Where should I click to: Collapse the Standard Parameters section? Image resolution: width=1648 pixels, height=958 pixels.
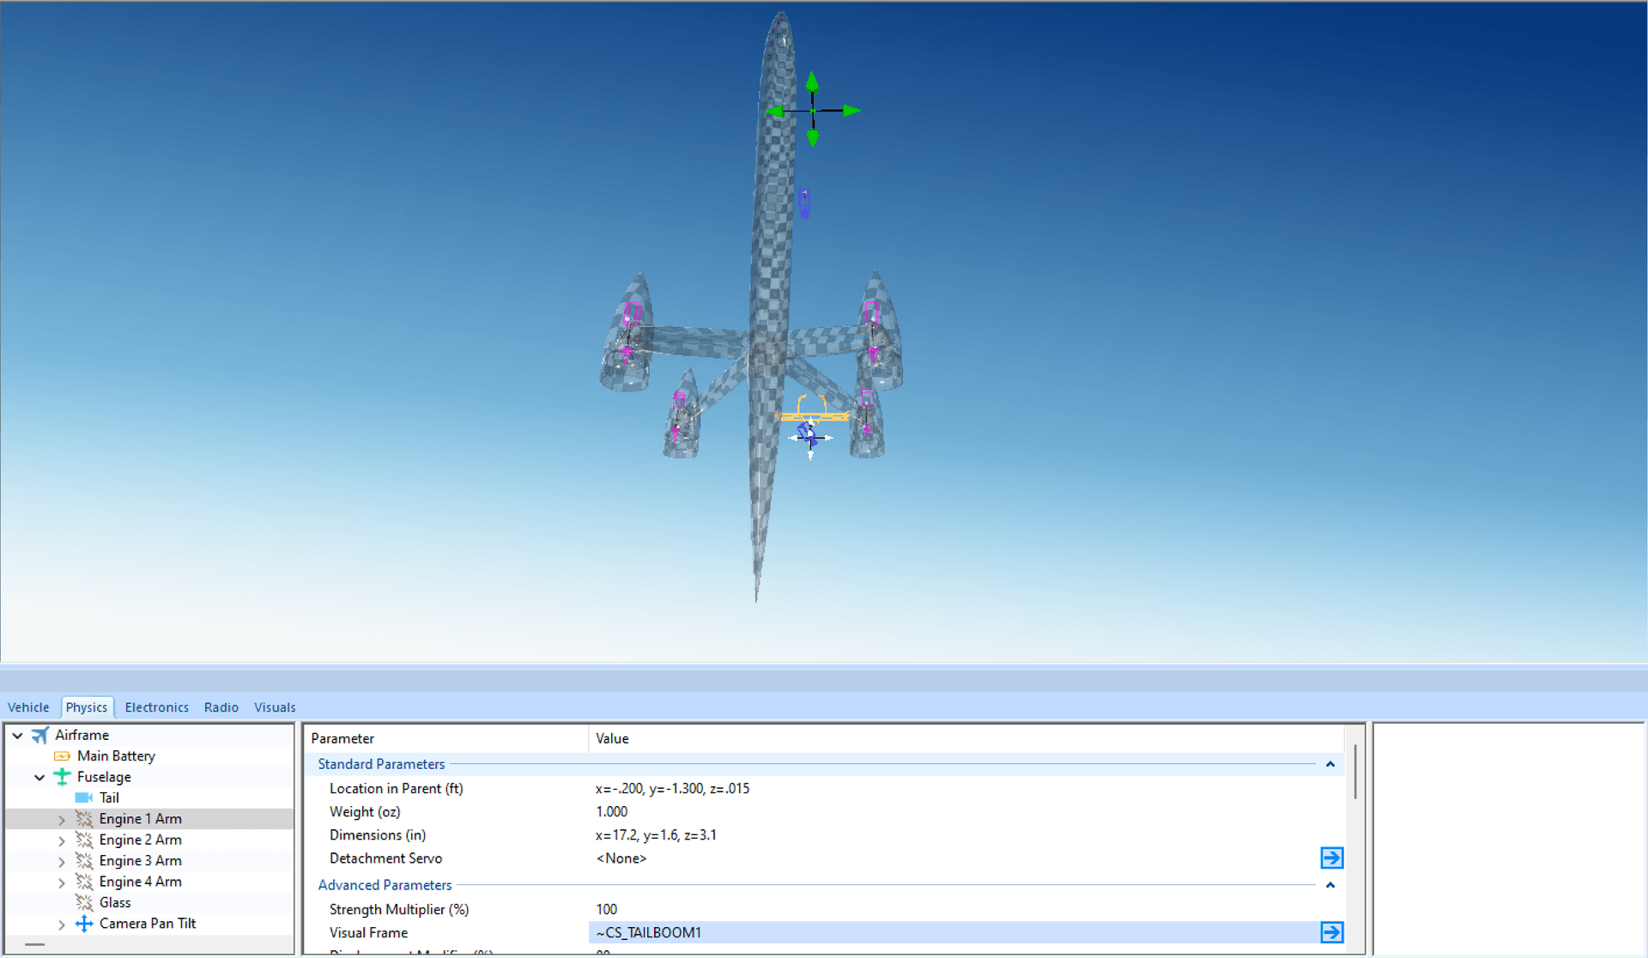pos(1330,764)
